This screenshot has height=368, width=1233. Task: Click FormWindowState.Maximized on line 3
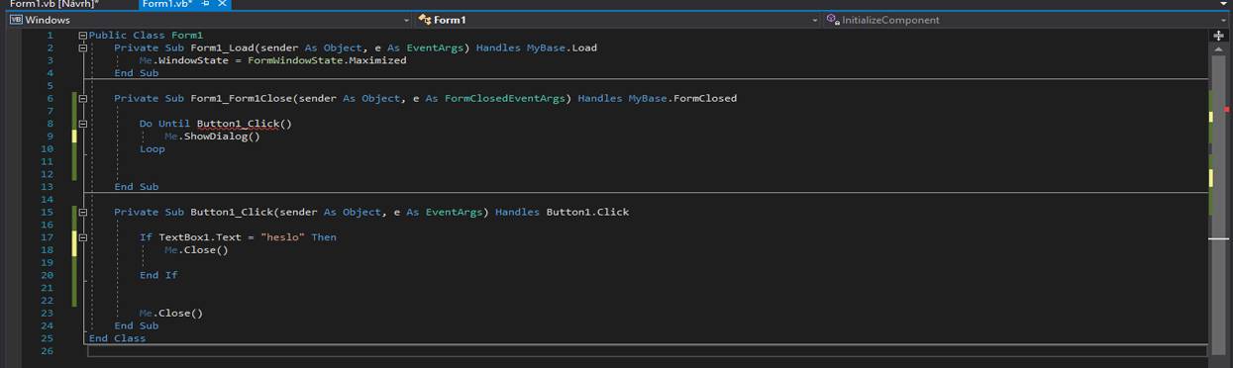coord(328,60)
